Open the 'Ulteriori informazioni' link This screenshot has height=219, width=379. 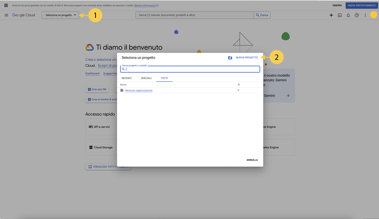tap(146, 5)
